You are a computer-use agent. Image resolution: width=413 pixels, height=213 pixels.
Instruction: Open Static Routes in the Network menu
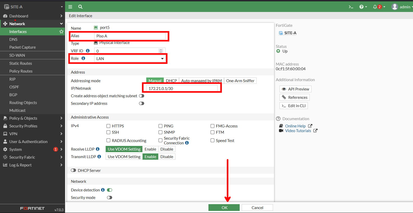pyautogui.click(x=21, y=63)
